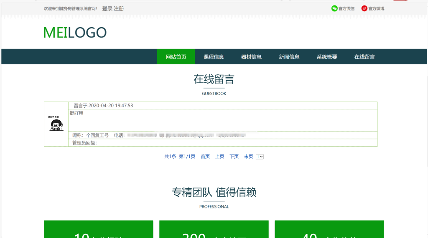Click the 首页 pagination link
The image size is (428, 238).
205,157
